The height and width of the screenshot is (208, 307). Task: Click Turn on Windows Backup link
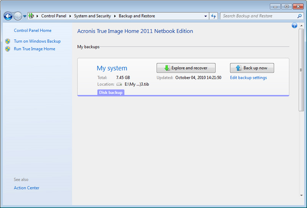point(37,41)
